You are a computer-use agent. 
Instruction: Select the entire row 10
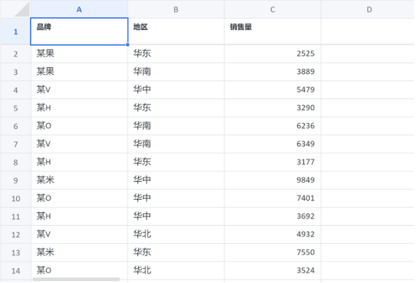click(15, 198)
